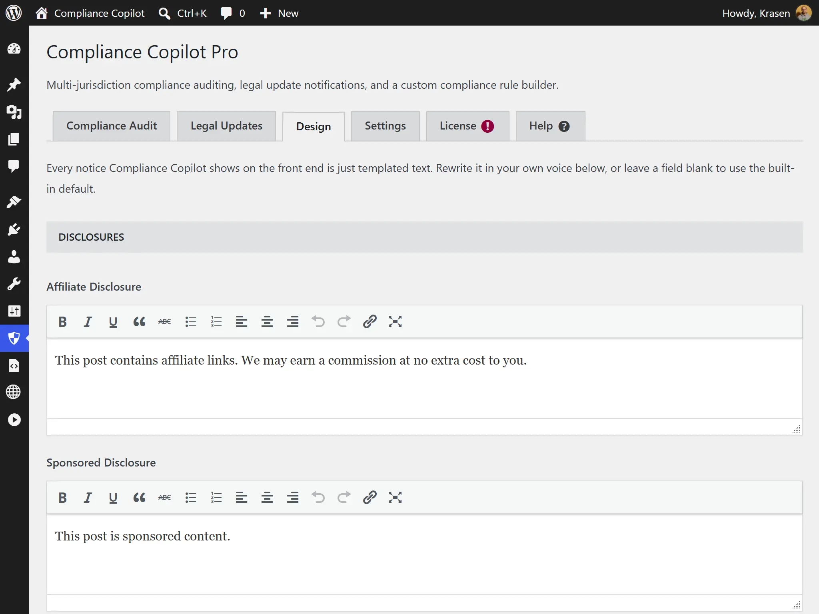Image resolution: width=819 pixels, height=614 pixels.
Task: Open the code snippets sidebar icon
Action: tap(14, 365)
